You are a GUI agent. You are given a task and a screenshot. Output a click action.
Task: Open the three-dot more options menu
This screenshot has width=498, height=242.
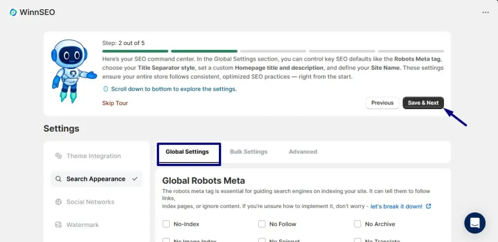(485, 12)
